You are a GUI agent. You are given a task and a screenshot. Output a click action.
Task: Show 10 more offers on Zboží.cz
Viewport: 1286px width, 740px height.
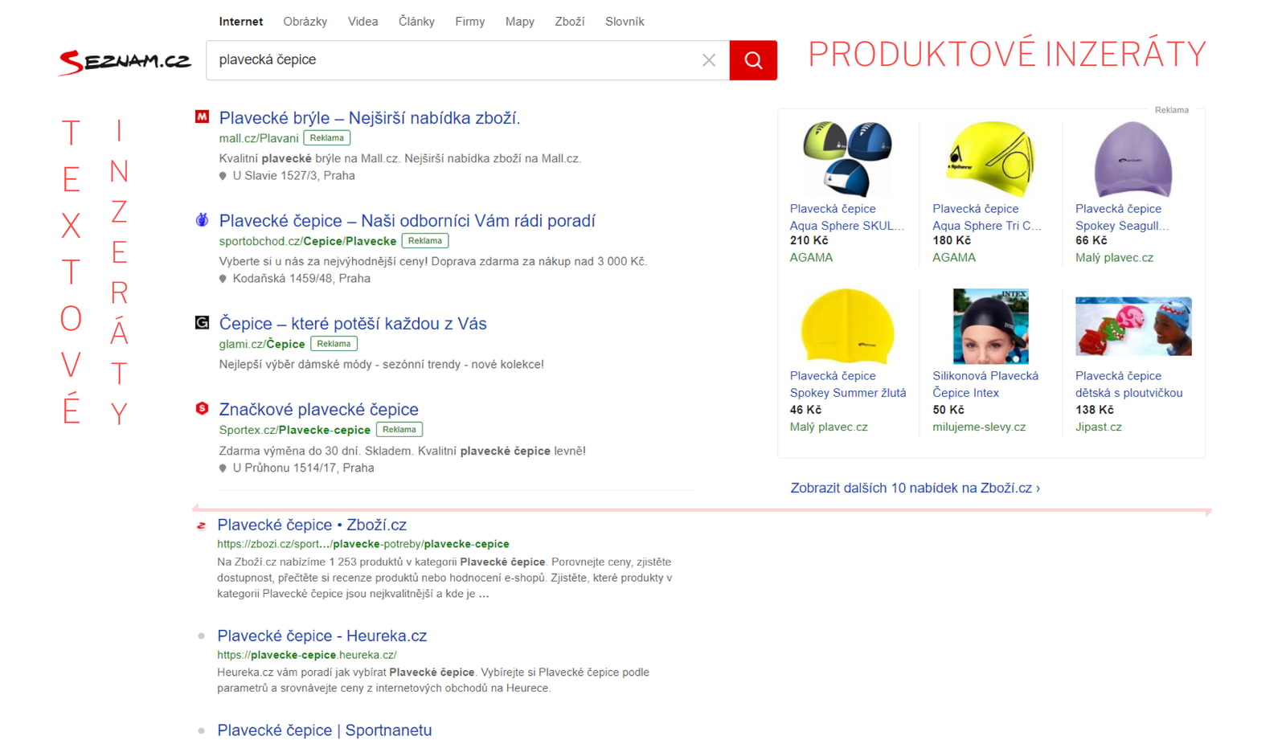tap(915, 489)
